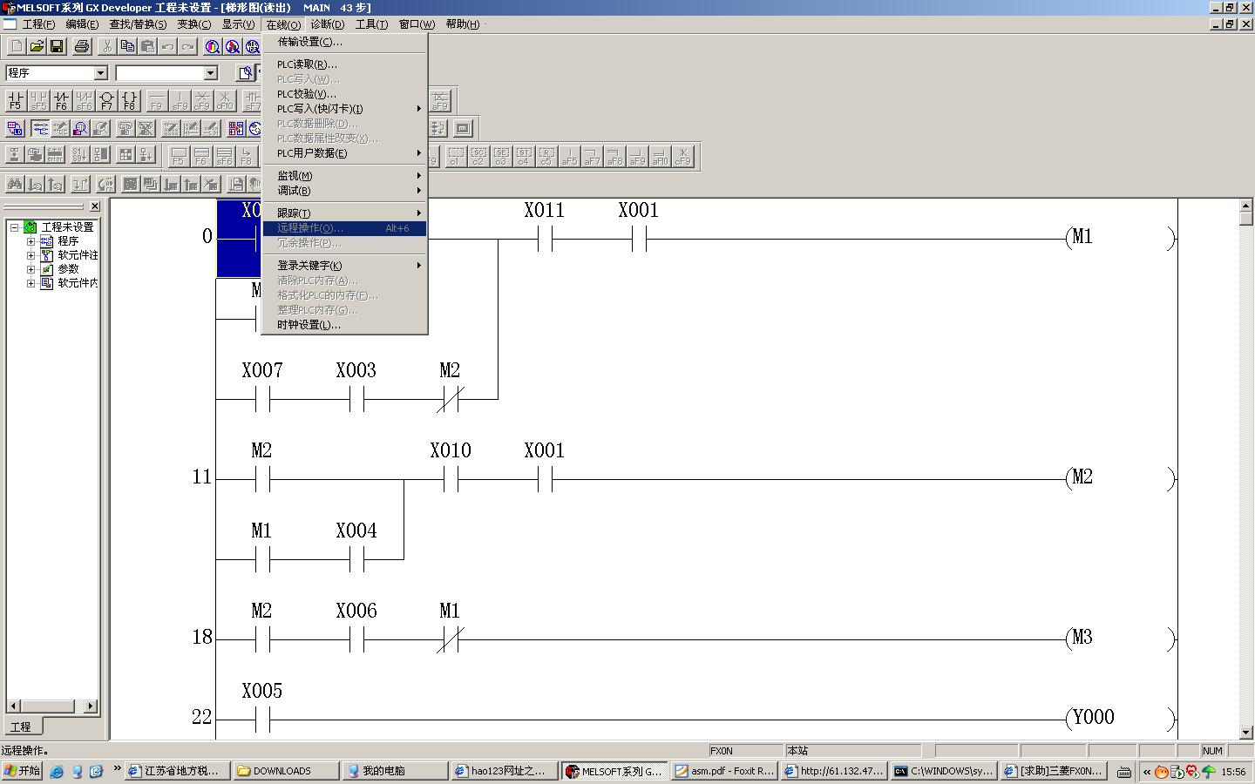Open the 工具(T) menu

click(x=371, y=24)
